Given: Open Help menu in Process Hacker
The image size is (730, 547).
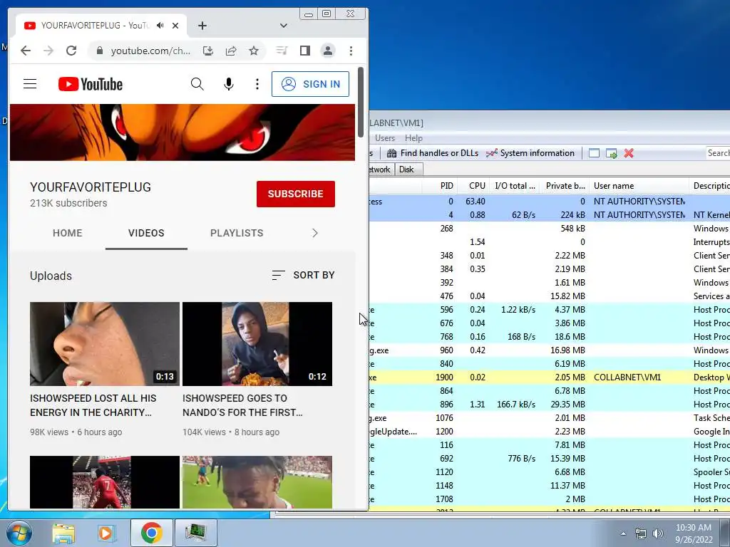Looking at the screenshot, I should [x=414, y=138].
